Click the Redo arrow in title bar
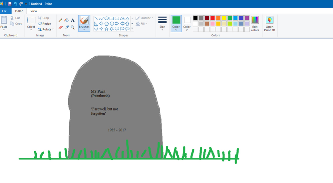This screenshot has height=183, width=333. tap(21, 4)
